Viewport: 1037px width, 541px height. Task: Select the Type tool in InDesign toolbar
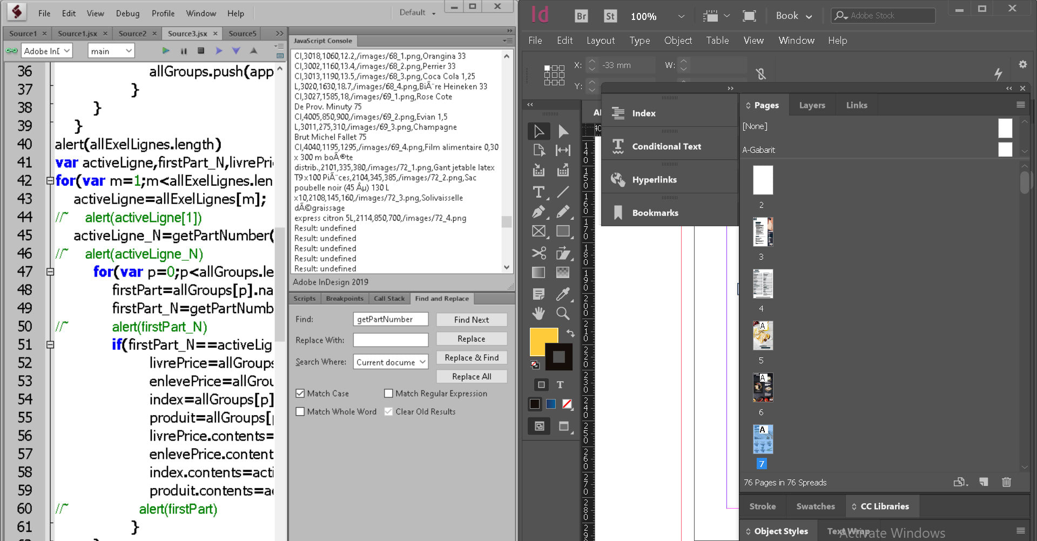pyautogui.click(x=538, y=192)
